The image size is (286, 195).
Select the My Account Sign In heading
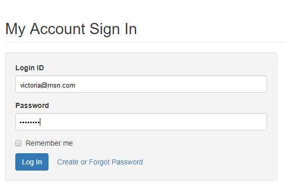(71, 29)
